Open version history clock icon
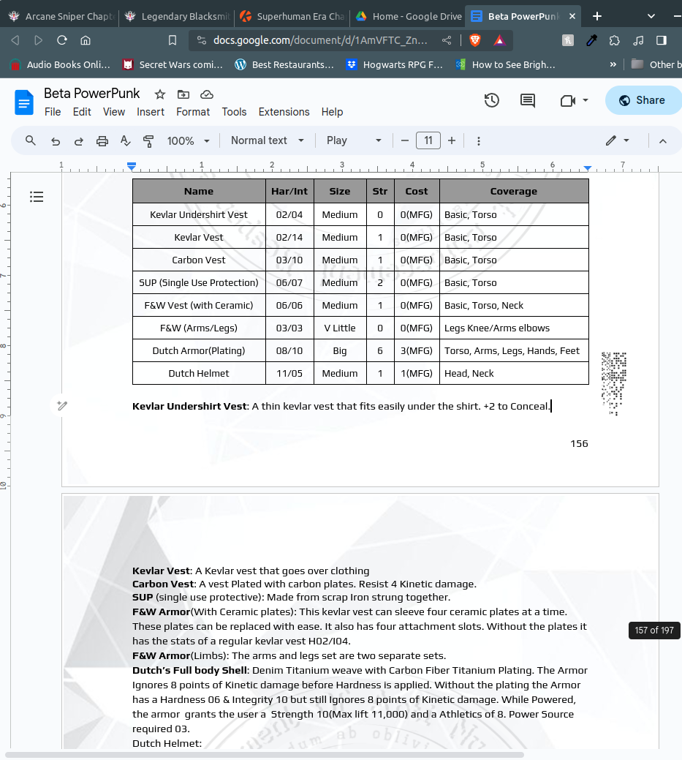The width and height of the screenshot is (682, 760). pos(492,100)
